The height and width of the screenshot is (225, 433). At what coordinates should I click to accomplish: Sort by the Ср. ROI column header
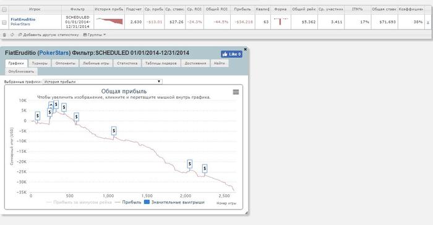point(194,9)
